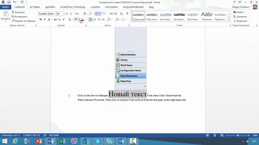Toggle show paragraph marks (¶)
Screen dimensions: 259x145
tap(127, 14)
